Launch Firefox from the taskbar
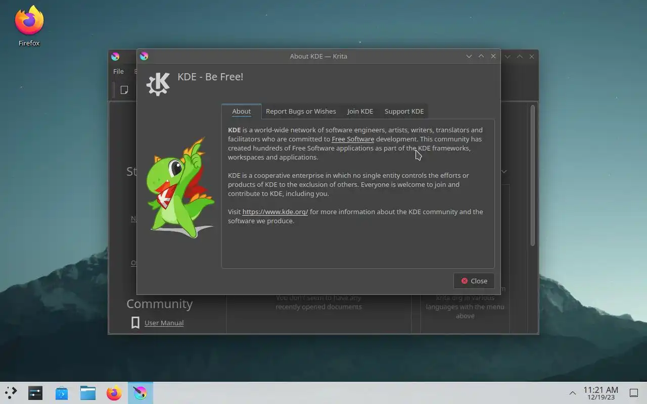The height and width of the screenshot is (404, 647). [114, 392]
